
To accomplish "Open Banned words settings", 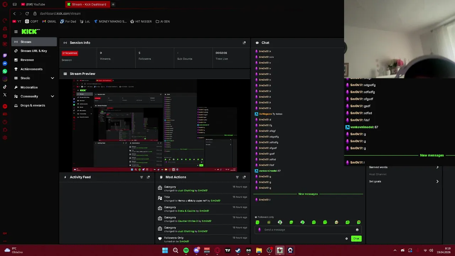I will click(x=404, y=167).
